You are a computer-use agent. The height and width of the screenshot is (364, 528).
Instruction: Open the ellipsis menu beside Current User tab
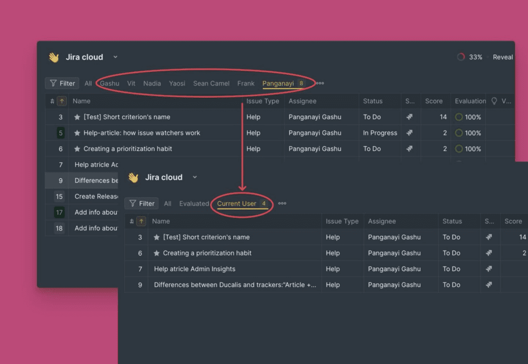click(x=282, y=203)
